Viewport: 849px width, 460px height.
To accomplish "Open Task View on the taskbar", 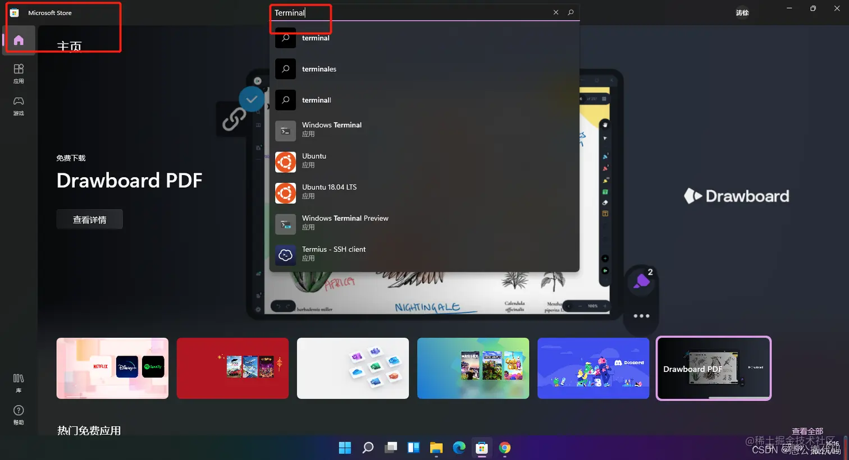I will click(x=391, y=447).
